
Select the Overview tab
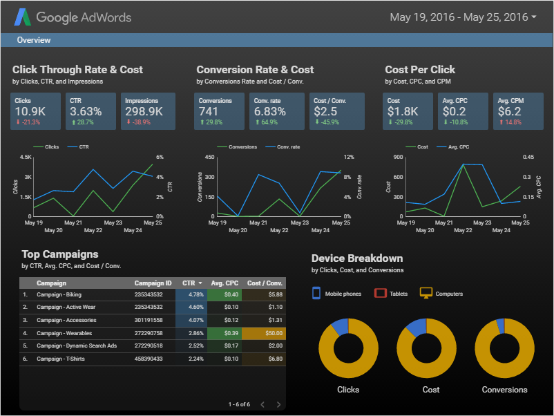pos(34,40)
